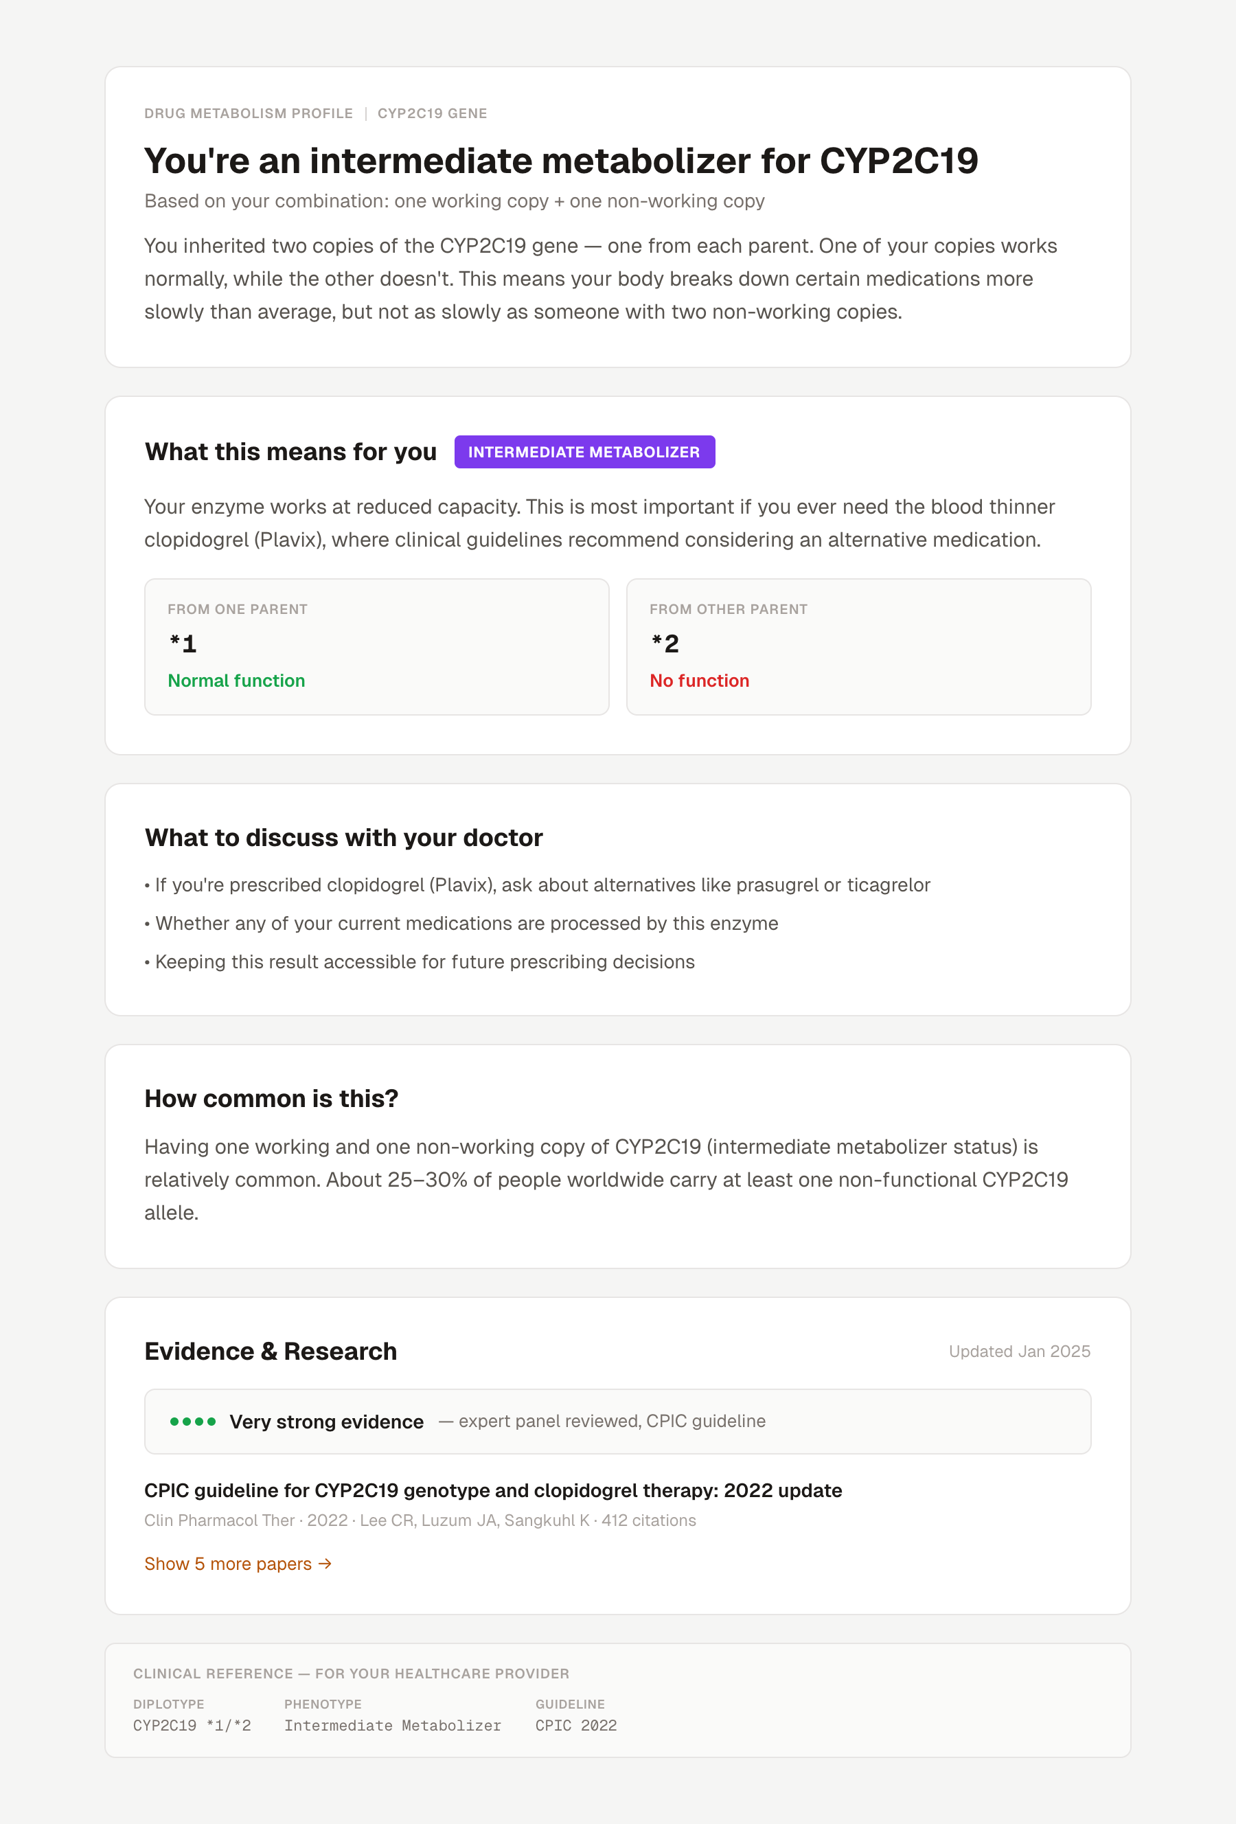Viewport: 1236px width, 1824px height.
Task: Select the *1 Normal function parent card
Action: (x=377, y=647)
